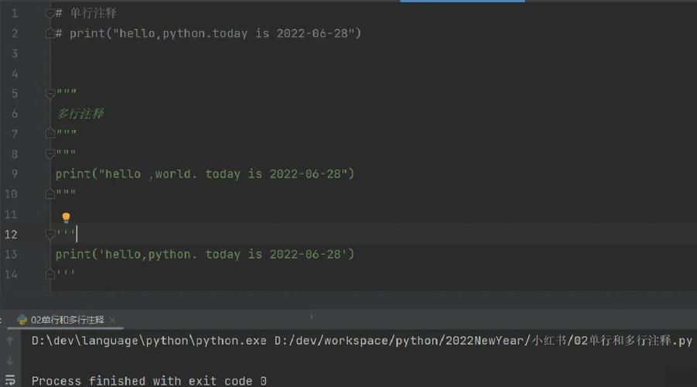Toggle soft-wrap icon in Run console sidebar

click(x=10, y=379)
